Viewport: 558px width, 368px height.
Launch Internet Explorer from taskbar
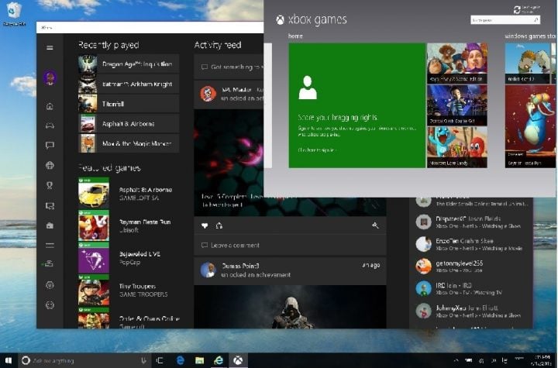[219, 360]
